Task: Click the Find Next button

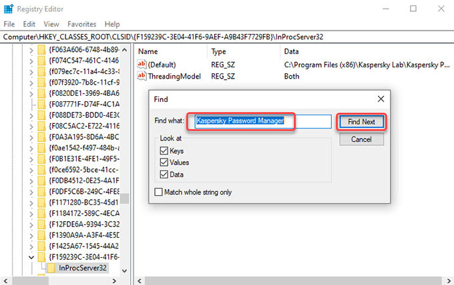Action: point(361,122)
